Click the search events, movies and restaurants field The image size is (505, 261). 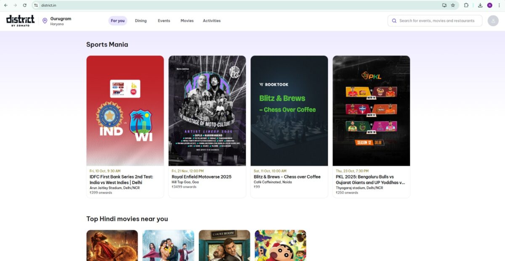436,21
